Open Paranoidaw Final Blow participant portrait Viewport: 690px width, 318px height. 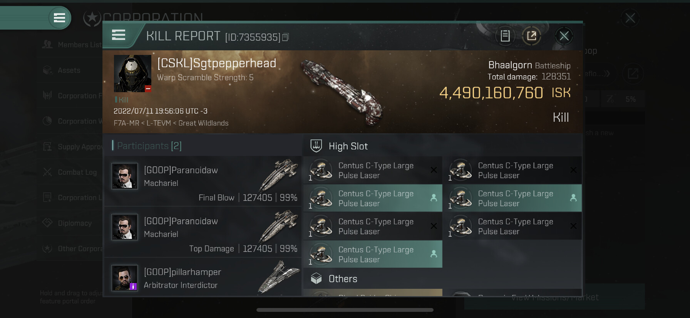point(124,176)
